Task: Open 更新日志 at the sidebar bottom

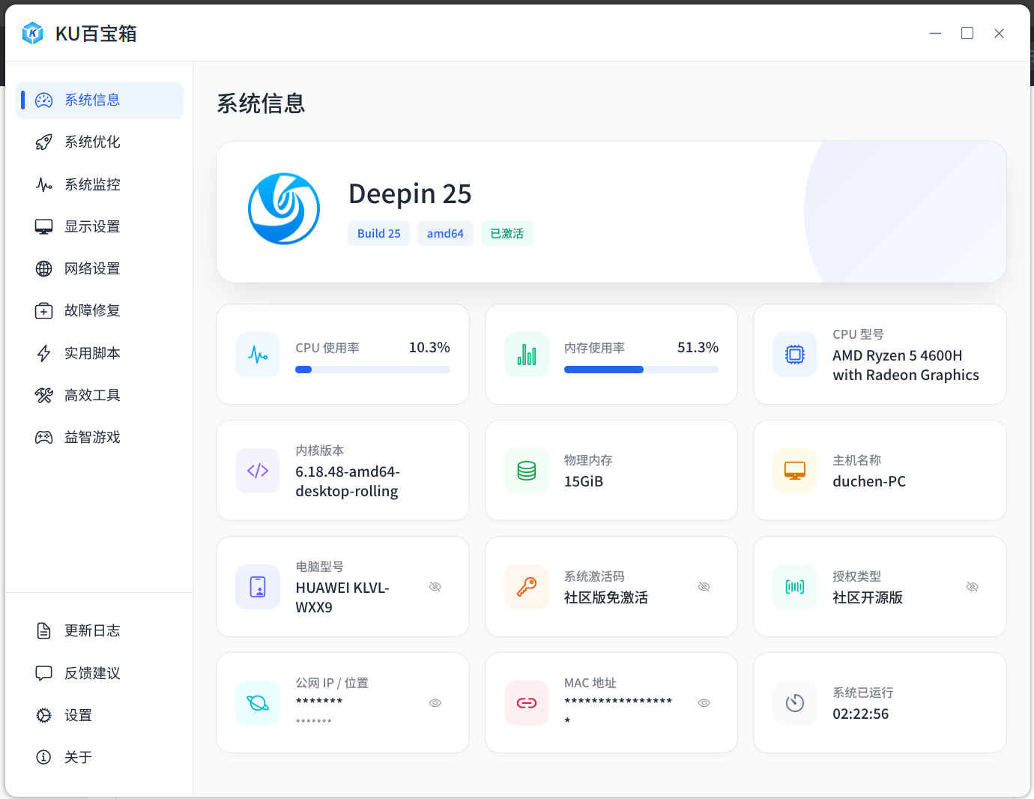Action: click(x=100, y=630)
